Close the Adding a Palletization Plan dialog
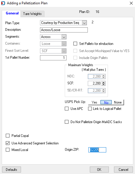This screenshot has width=135, height=174. (x=131, y=3)
